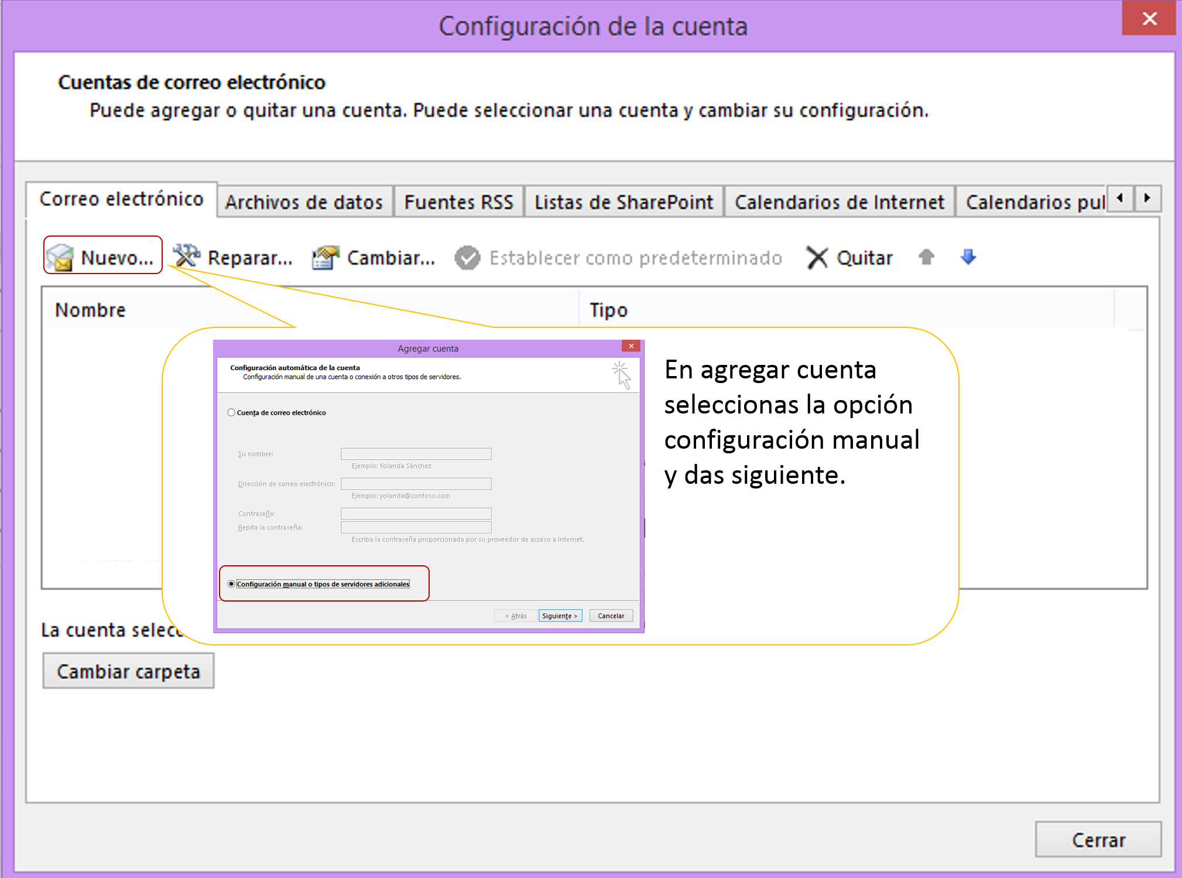
Task: Click the Su nombre input field
Action: click(416, 454)
